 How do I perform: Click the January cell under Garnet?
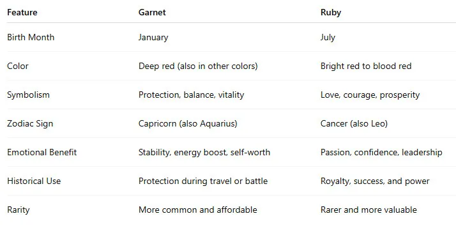click(x=153, y=38)
